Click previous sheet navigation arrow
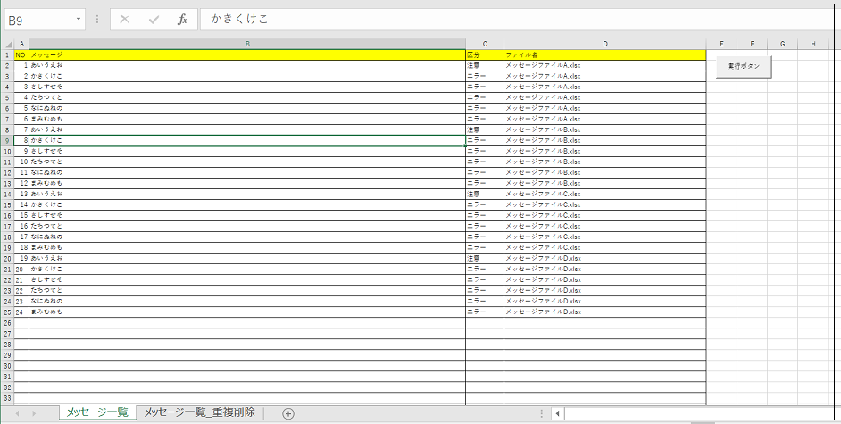 pyautogui.click(x=17, y=413)
